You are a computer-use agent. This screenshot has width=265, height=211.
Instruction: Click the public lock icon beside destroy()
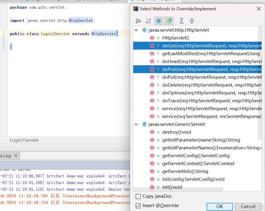tap(158, 132)
